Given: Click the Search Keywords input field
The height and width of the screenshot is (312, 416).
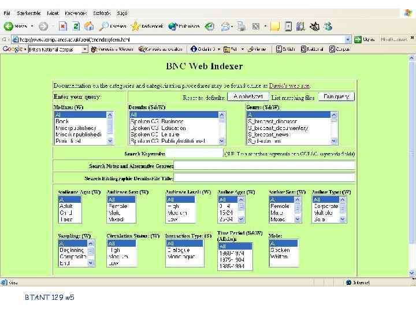Looking at the screenshot, I should [x=195, y=154].
